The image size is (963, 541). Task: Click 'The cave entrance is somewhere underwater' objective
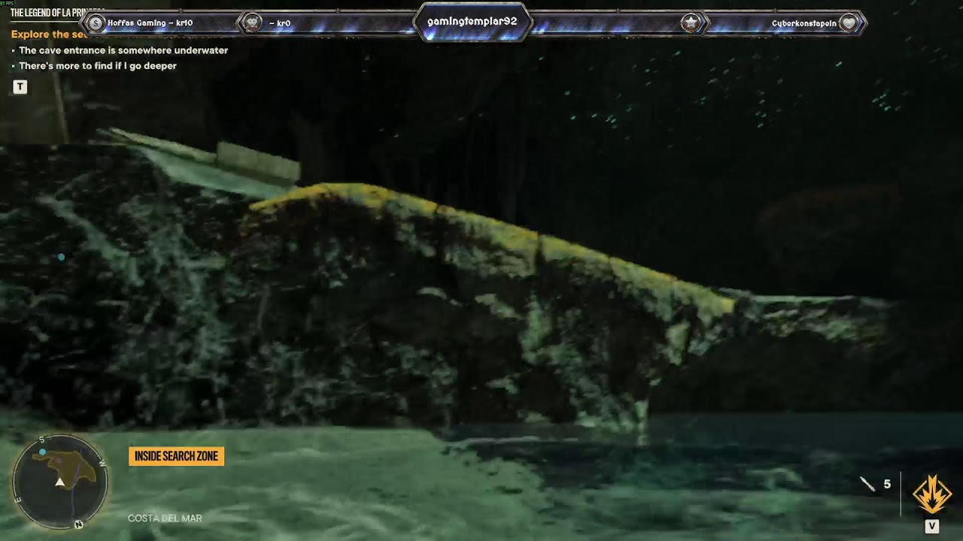pos(123,50)
